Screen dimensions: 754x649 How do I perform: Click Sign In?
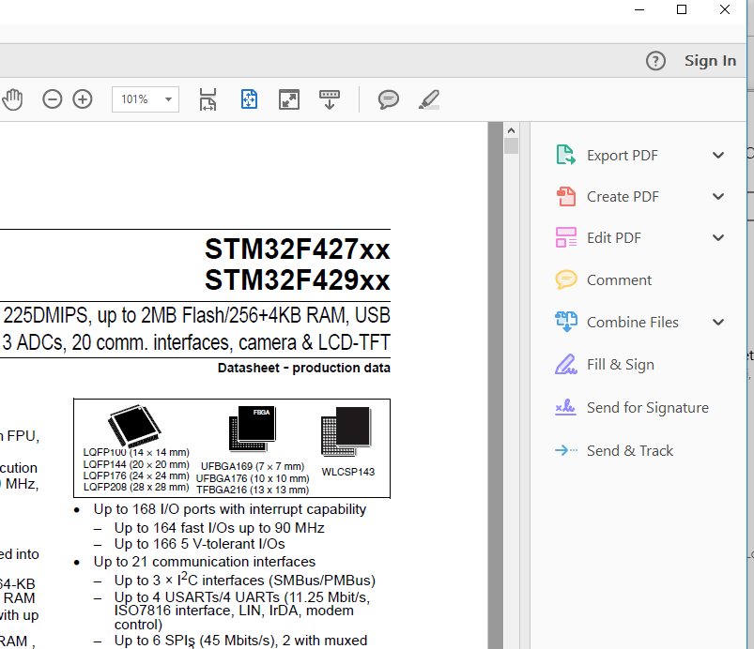tap(710, 61)
